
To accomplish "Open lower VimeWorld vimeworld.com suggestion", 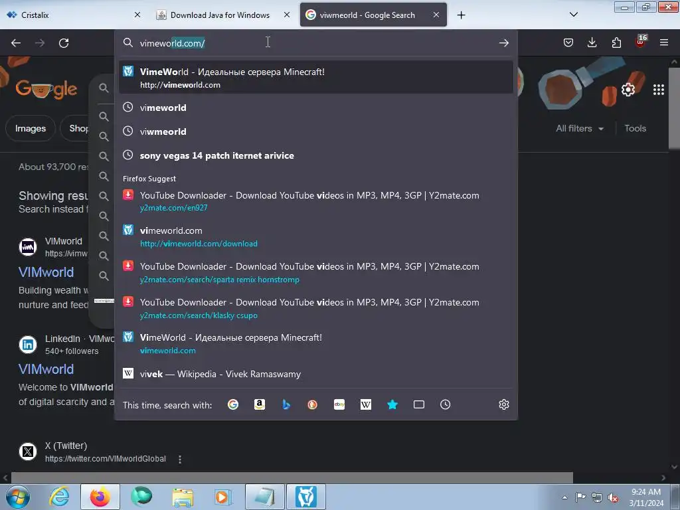I will tap(315, 343).
